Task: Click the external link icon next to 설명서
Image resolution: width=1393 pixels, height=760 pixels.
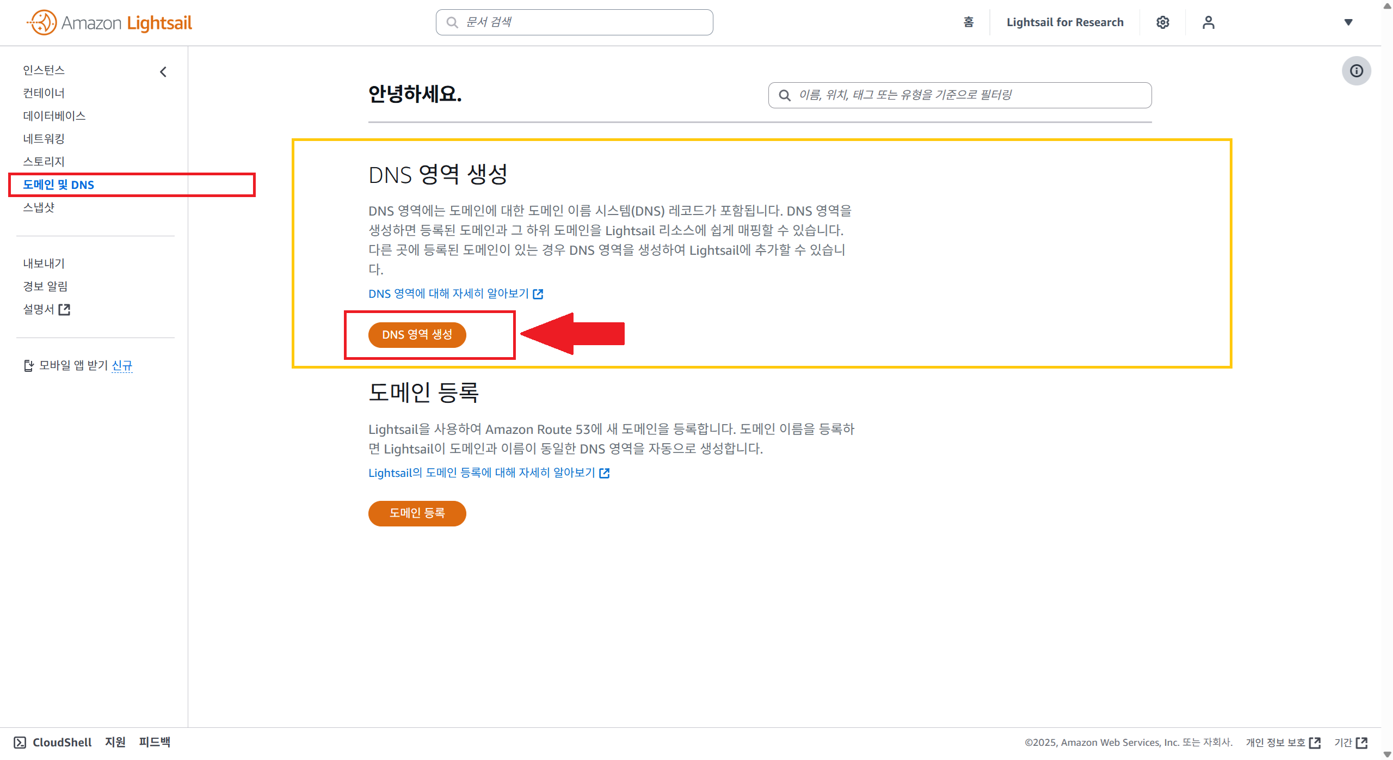Action: click(64, 309)
